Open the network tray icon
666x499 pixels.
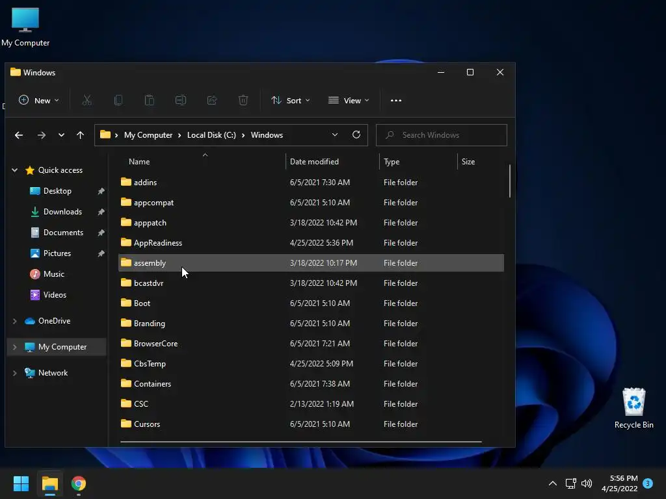[570, 483]
